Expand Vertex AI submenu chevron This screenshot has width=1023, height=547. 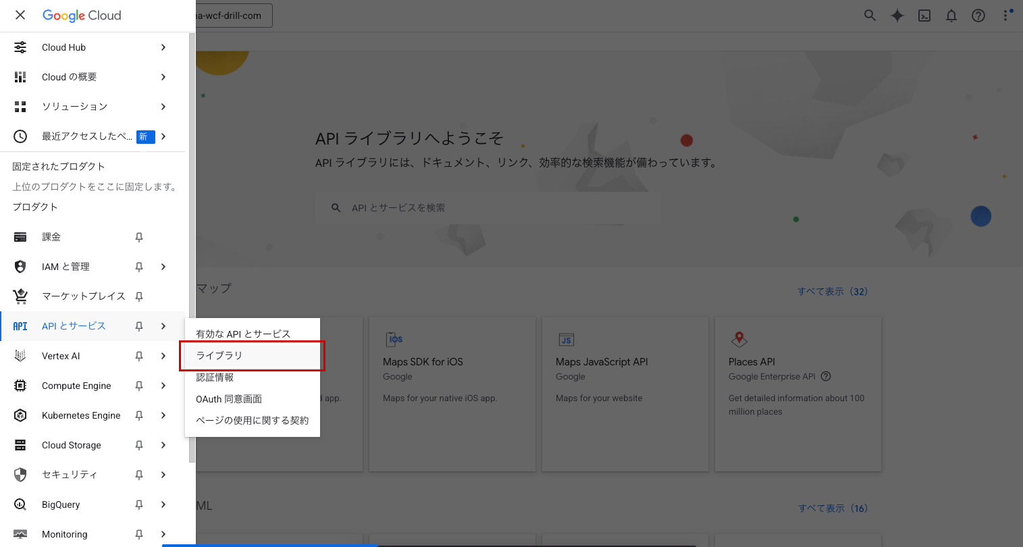[163, 356]
